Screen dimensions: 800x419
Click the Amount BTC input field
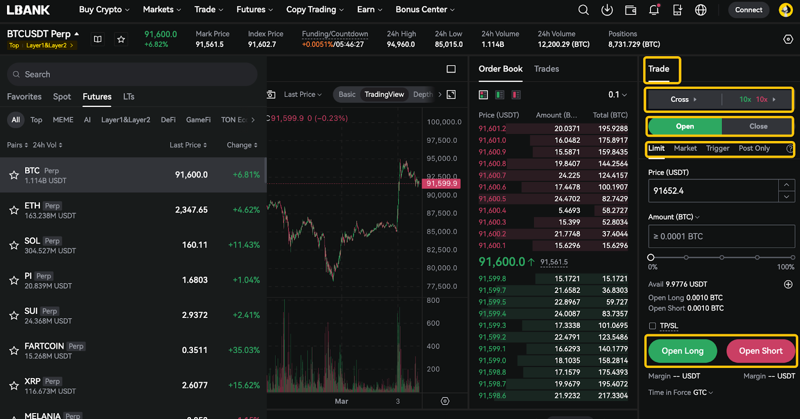[x=721, y=236]
